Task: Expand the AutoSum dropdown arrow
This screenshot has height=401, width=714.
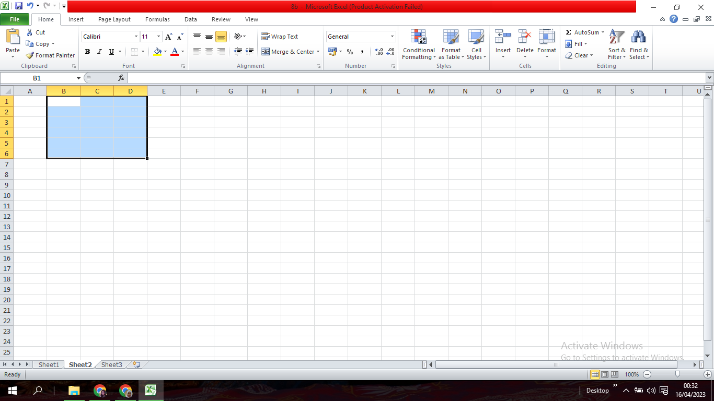Action: (x=603, y=32)
